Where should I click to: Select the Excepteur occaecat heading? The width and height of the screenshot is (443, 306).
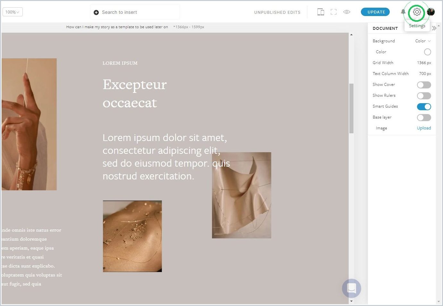(x=135, y=93)
